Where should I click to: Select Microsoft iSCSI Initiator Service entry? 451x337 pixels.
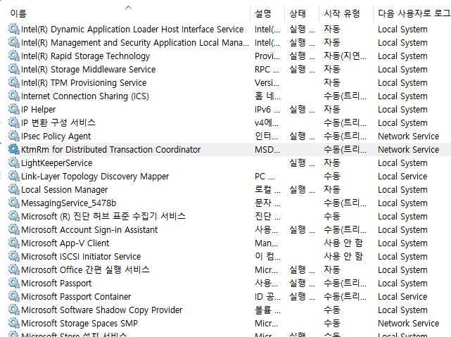pyautogui.click(x=81, y=257)
